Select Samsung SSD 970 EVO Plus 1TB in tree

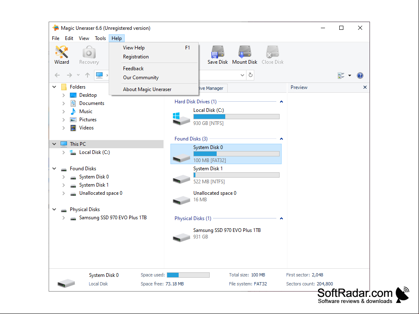pos(113,218)
